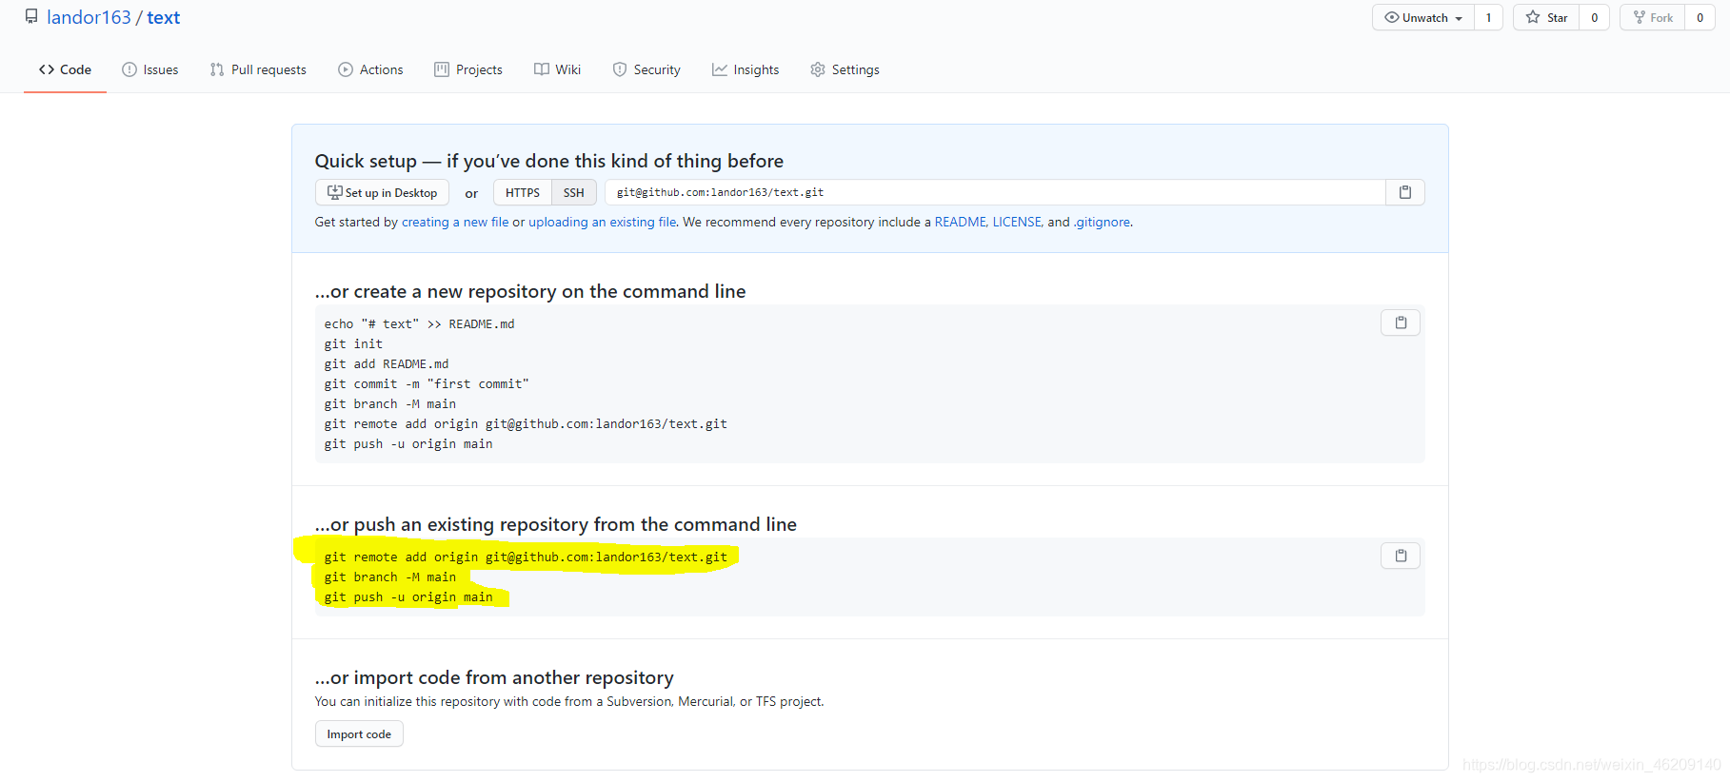Click highlighted git push -u origin main line
This screenshot has width=1730, height=782.
pos(408,597)
